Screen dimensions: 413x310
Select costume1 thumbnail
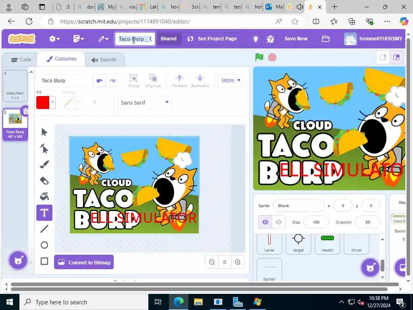point(15,86)
